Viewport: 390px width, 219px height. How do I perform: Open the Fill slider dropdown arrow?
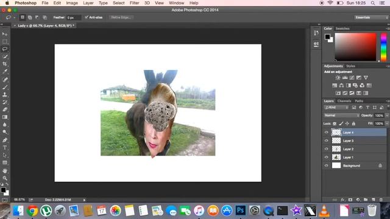pos(387,123)
